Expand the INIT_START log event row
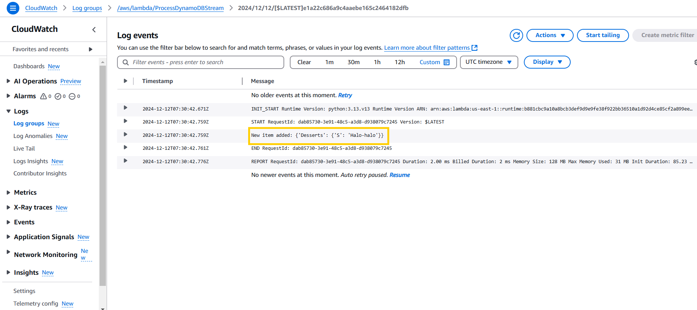The image size is (697, 310). (x=126, y=108)
